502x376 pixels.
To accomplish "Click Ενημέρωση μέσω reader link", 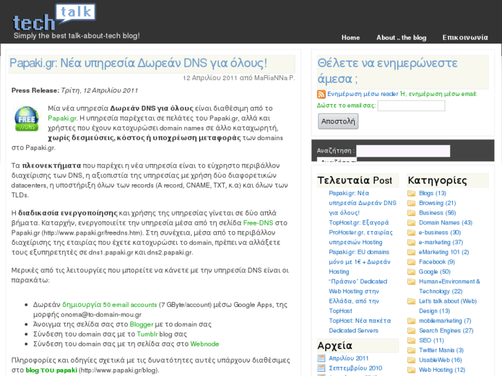I will [363, 94].
